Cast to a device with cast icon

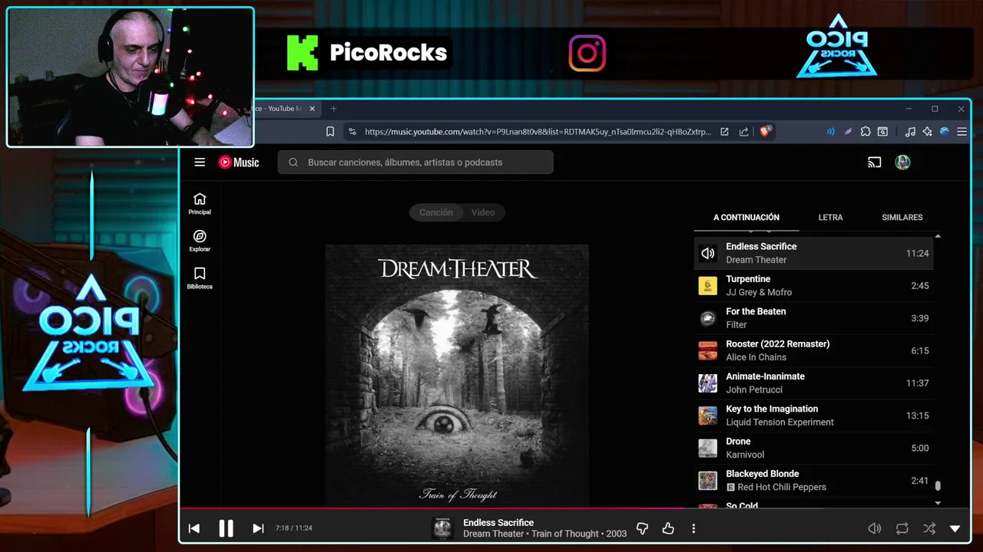[874, 162]
